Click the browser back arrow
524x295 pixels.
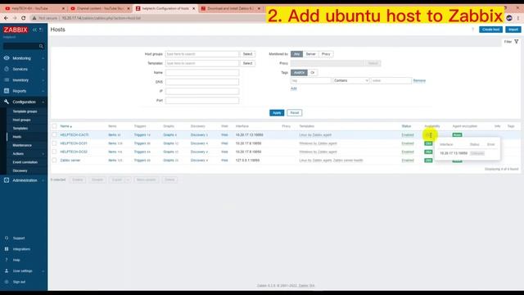coord(6,18)
